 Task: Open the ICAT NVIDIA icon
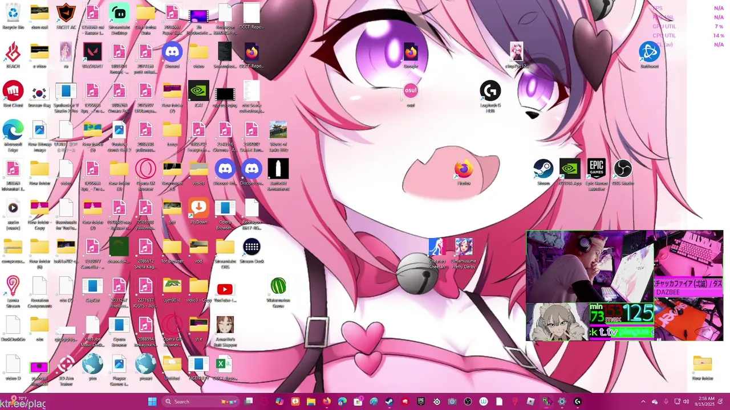tap(198, 95)
